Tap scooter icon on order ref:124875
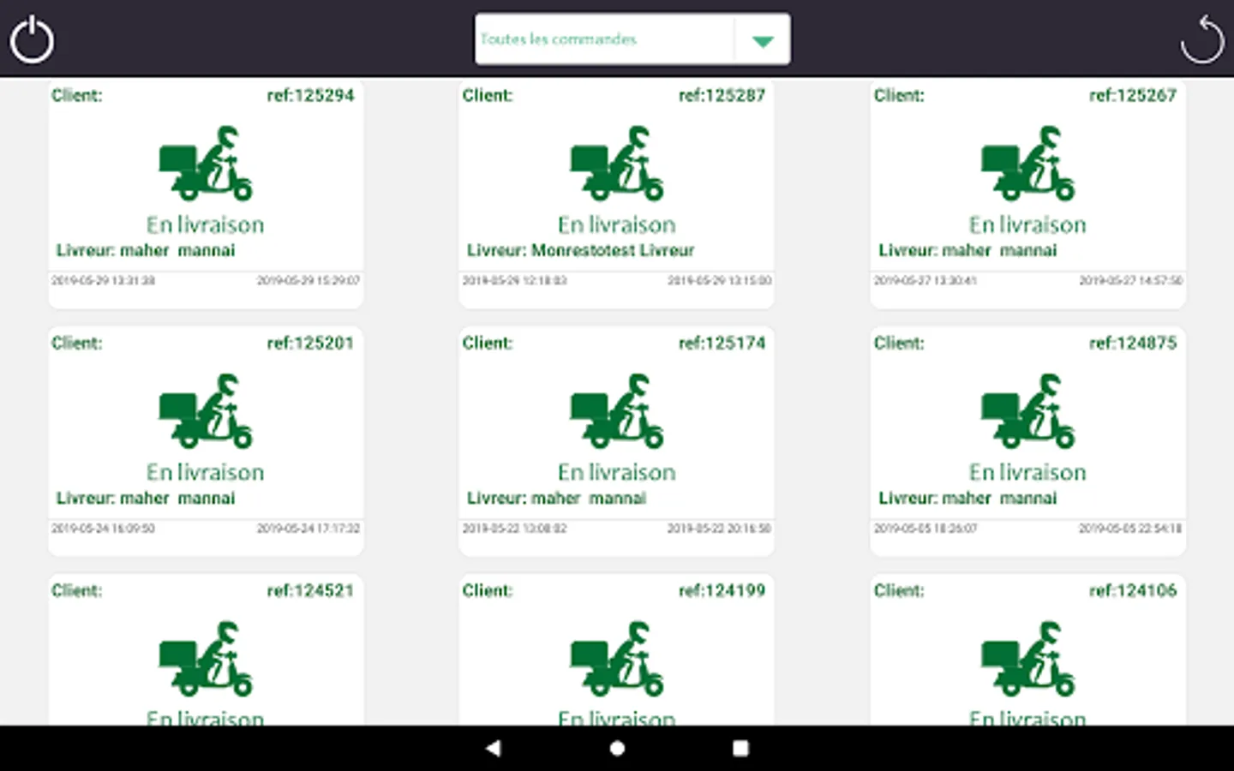Viewport: 1234px width, 771px height. (x=1028, y=411)
